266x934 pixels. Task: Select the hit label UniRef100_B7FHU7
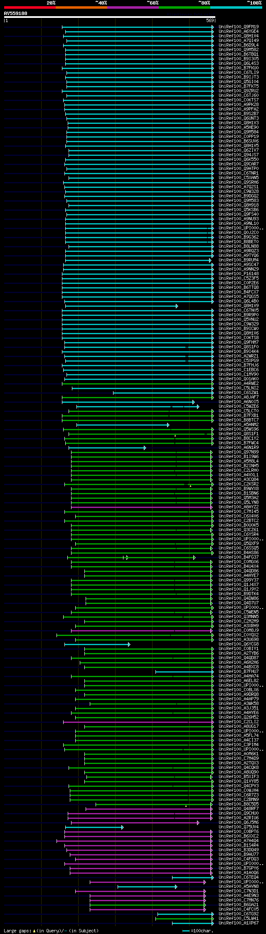(x=239, y=672)
